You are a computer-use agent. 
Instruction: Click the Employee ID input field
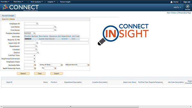coord(30,24)
